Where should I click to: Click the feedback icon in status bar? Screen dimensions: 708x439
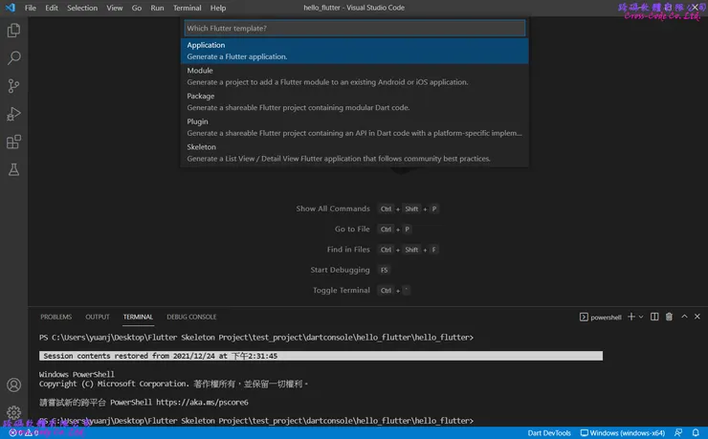(x=678, y=432)
